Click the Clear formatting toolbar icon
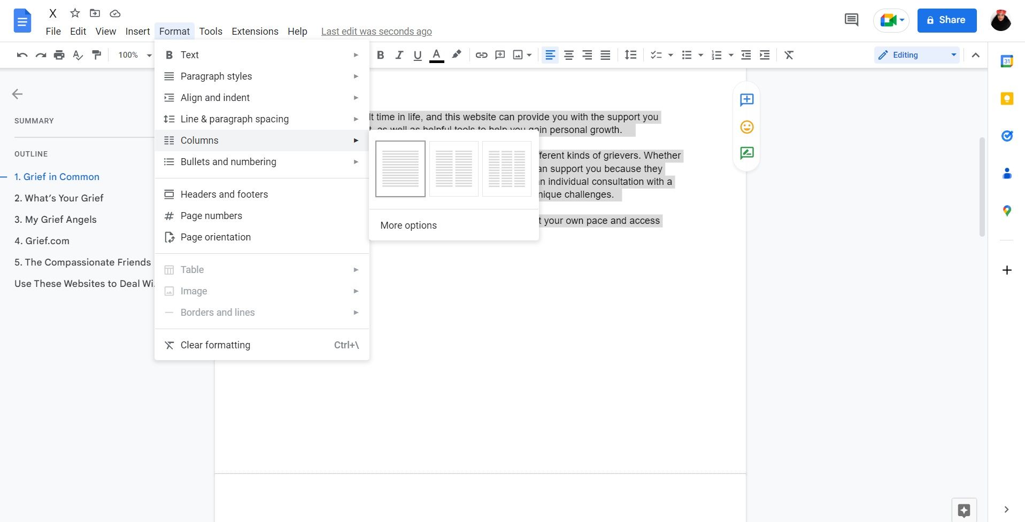 point(789,54)
